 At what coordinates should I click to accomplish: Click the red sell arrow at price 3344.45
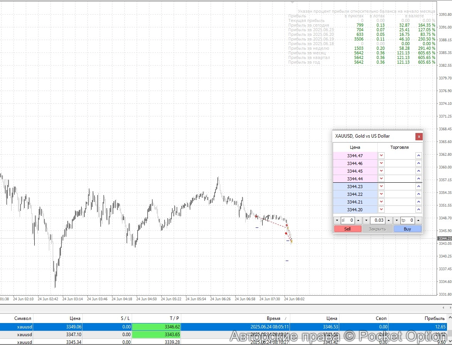381,171
